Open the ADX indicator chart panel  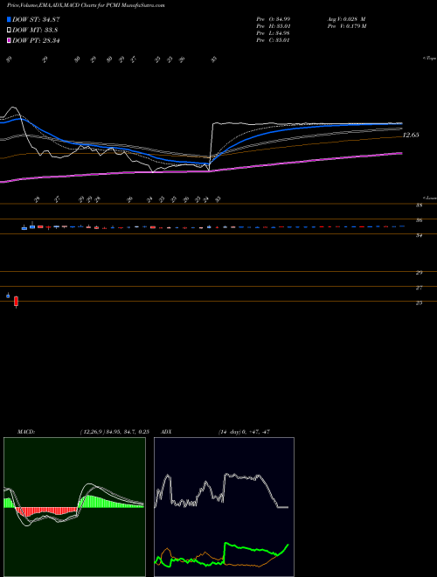pyautogui.click(x=224, y=507)
